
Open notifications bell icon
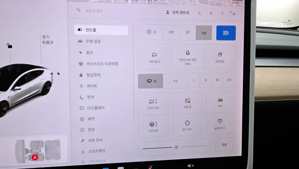(x=211, y=13)
